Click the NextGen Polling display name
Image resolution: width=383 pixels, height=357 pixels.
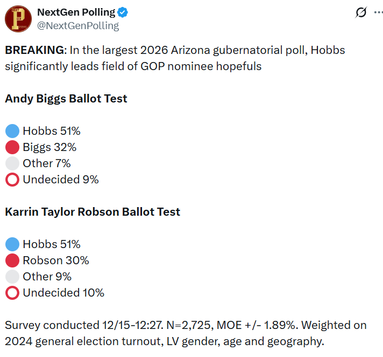76,12
